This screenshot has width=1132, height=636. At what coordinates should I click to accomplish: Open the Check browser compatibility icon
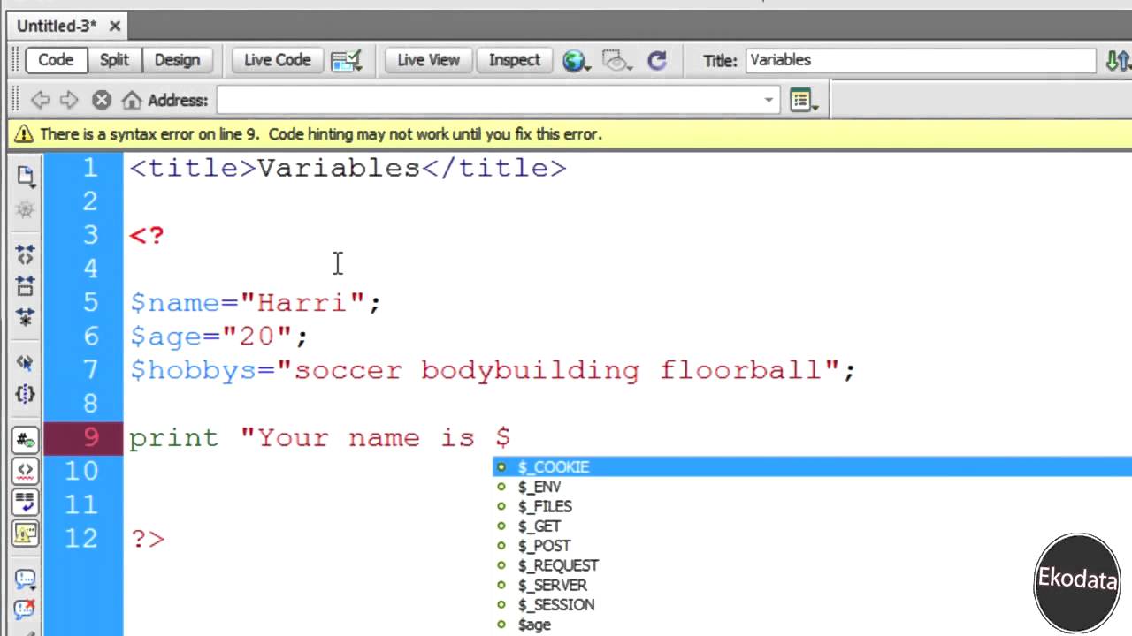tap(347, 60)
